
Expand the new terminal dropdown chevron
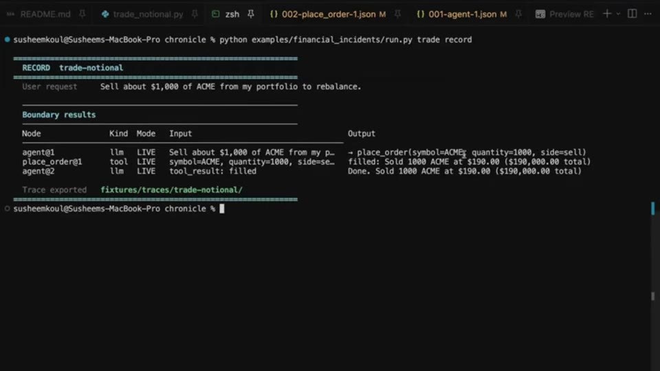(618, 14)
